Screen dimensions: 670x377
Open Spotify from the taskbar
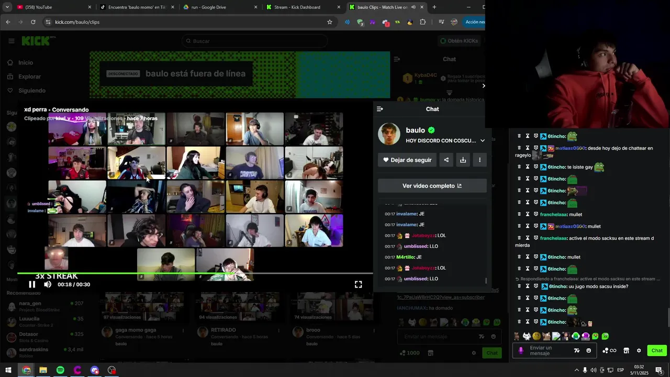pyautogui.click(x=60, y=370)
